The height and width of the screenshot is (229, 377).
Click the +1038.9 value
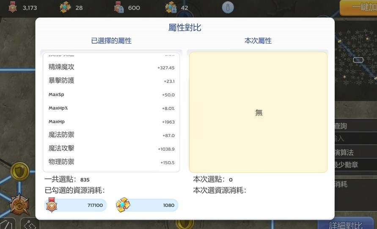tap(166, 149)
